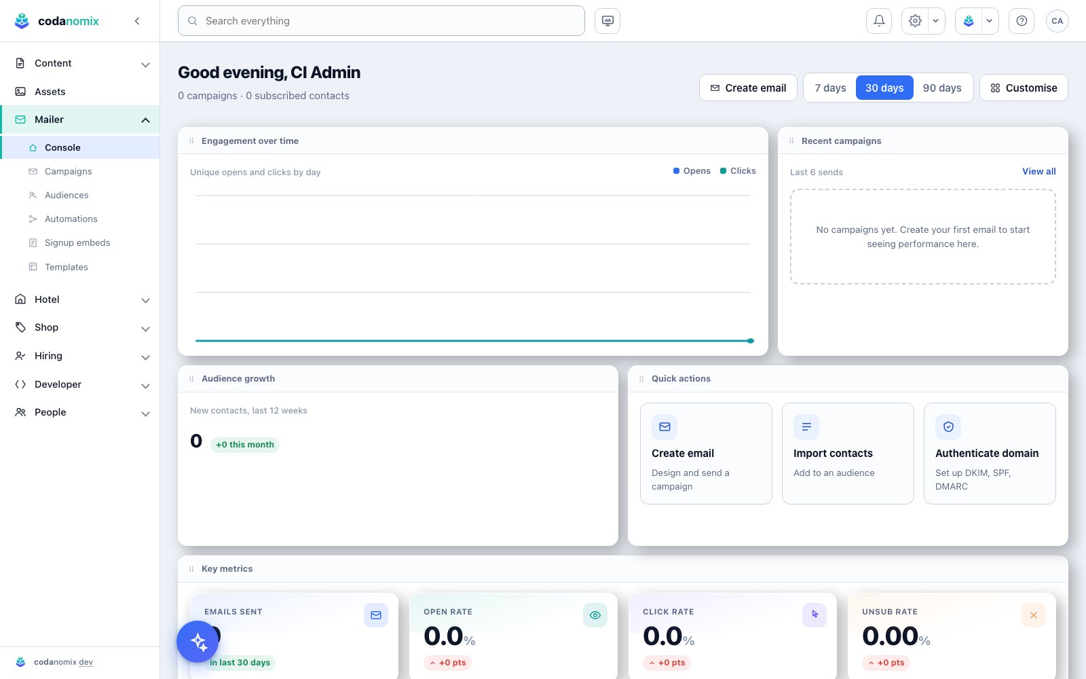Viewport: 1086px width, 679px height.
Task: Expand the Developer section chevron
Action: (145, 386)
